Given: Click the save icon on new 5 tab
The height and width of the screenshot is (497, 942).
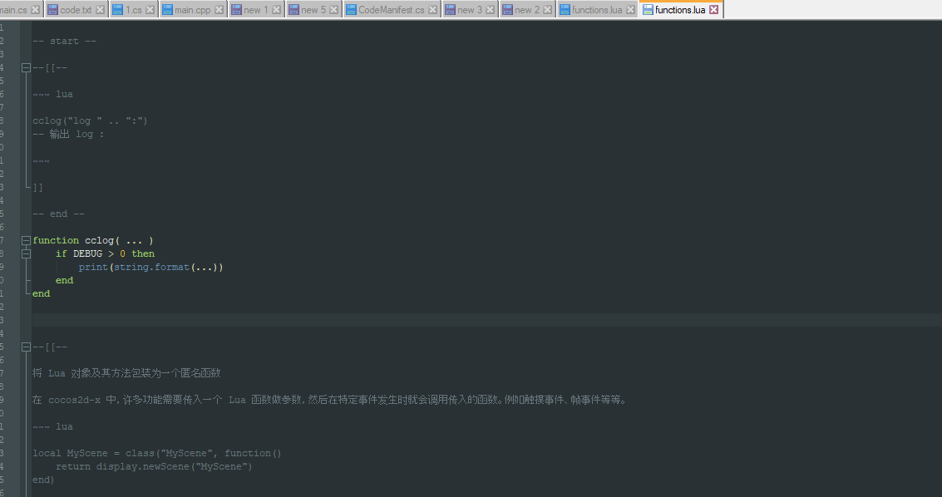Looking at the screenshot, I should (x=293, y=9).
